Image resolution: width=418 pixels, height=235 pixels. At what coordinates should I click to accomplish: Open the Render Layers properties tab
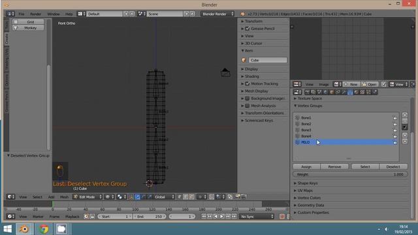pos(313,92)
